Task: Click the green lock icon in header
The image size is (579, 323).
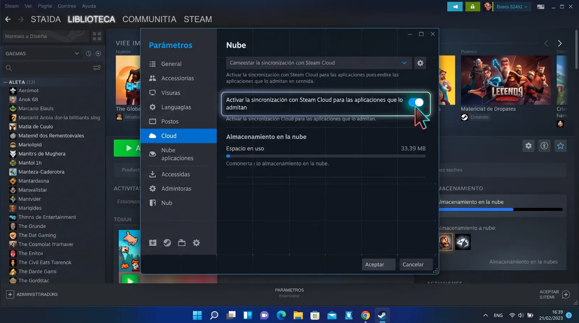Action: (x=472, y=7)
